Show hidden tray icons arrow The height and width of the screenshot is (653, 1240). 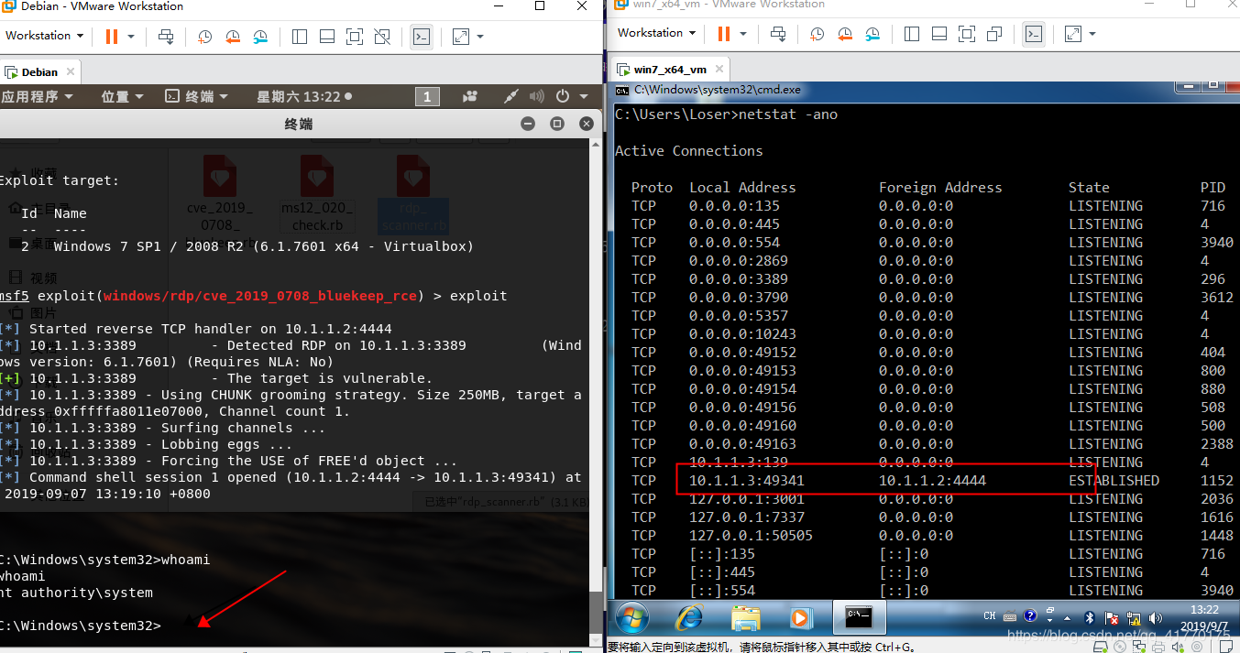1066,617
